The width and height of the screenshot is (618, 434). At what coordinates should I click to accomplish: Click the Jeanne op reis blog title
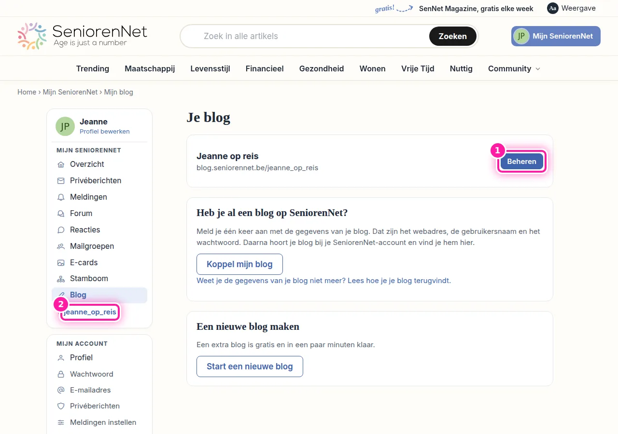227,156
